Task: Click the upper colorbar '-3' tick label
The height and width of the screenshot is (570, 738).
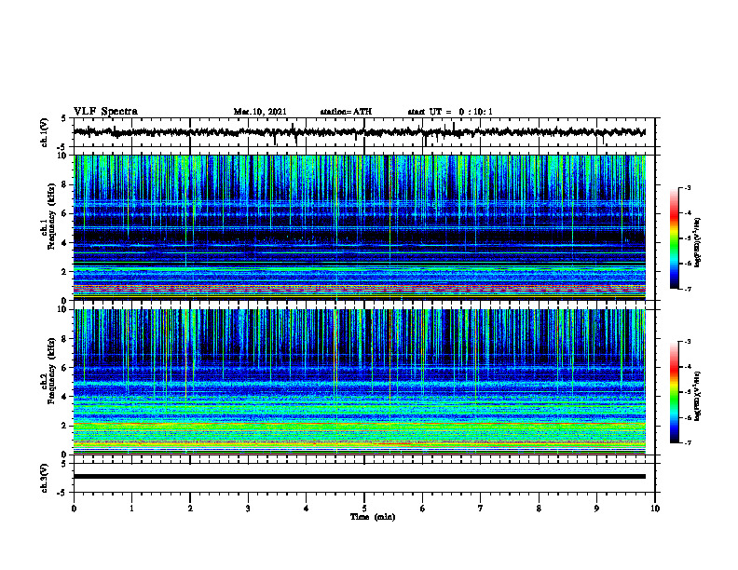Action: pyautogui.click(x=688, y=187)
